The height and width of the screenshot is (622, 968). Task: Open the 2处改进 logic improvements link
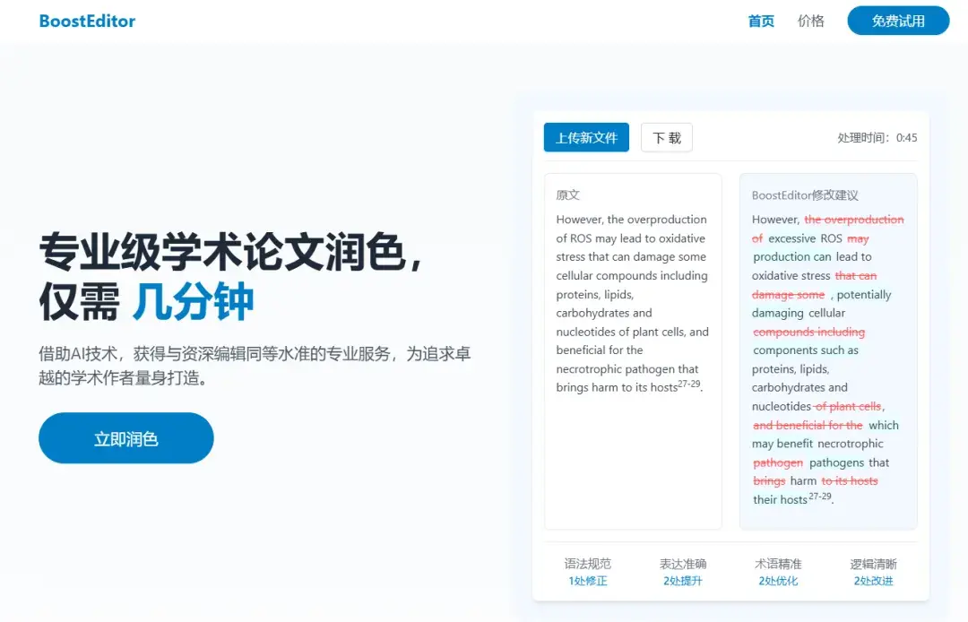872,581
